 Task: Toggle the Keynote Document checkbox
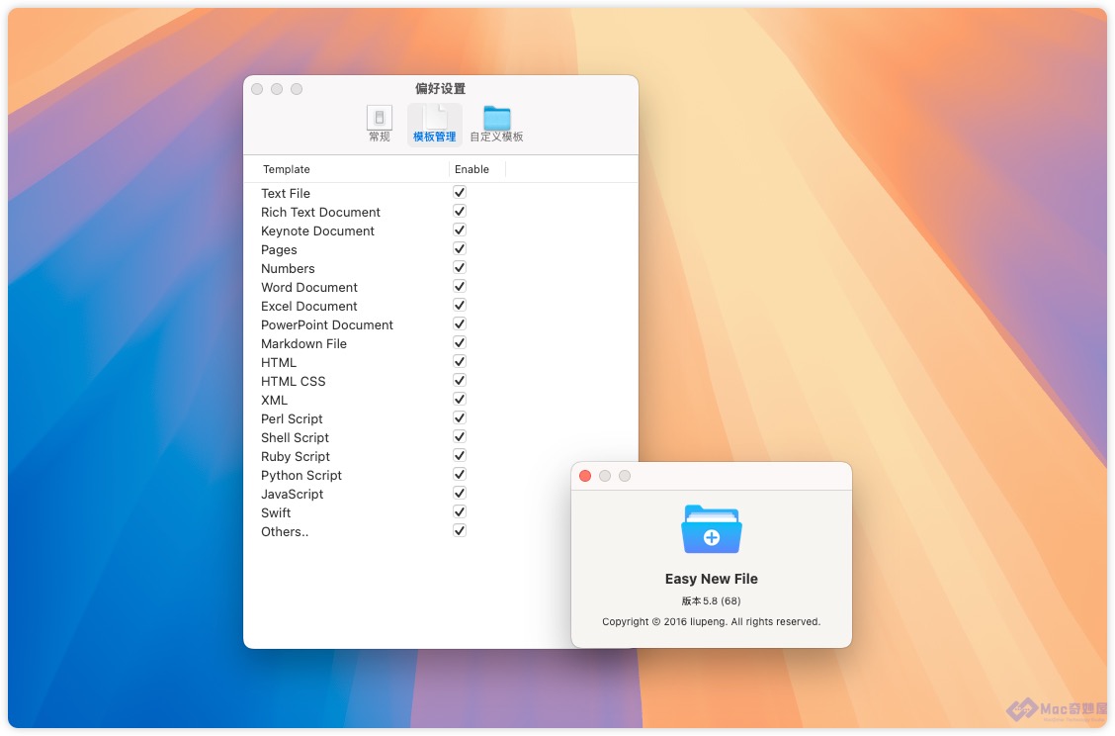coord(460,230)
